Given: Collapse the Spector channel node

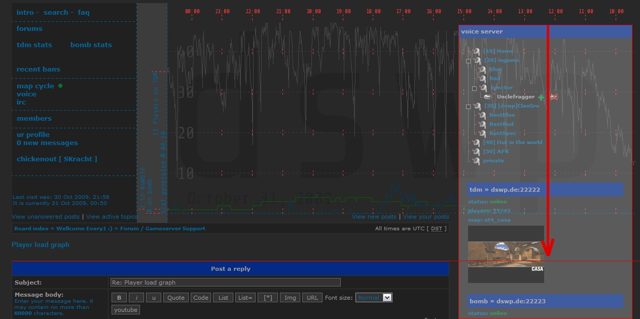Looking at the screenshot, I should click(x=475, y=88).
